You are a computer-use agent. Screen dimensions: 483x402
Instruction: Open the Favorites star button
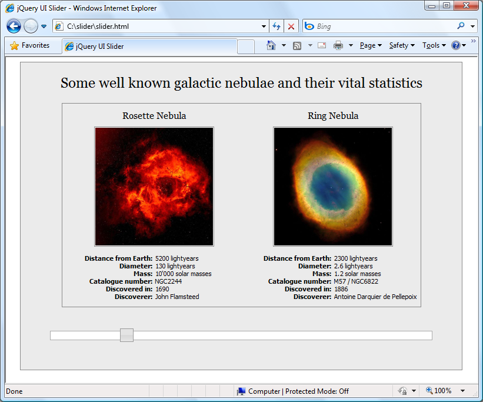click(x=30, y=46)
